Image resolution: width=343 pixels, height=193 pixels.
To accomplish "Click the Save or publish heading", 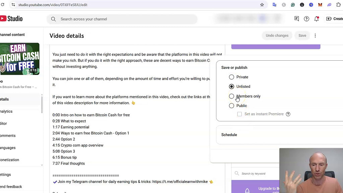I will pos(234,68).
